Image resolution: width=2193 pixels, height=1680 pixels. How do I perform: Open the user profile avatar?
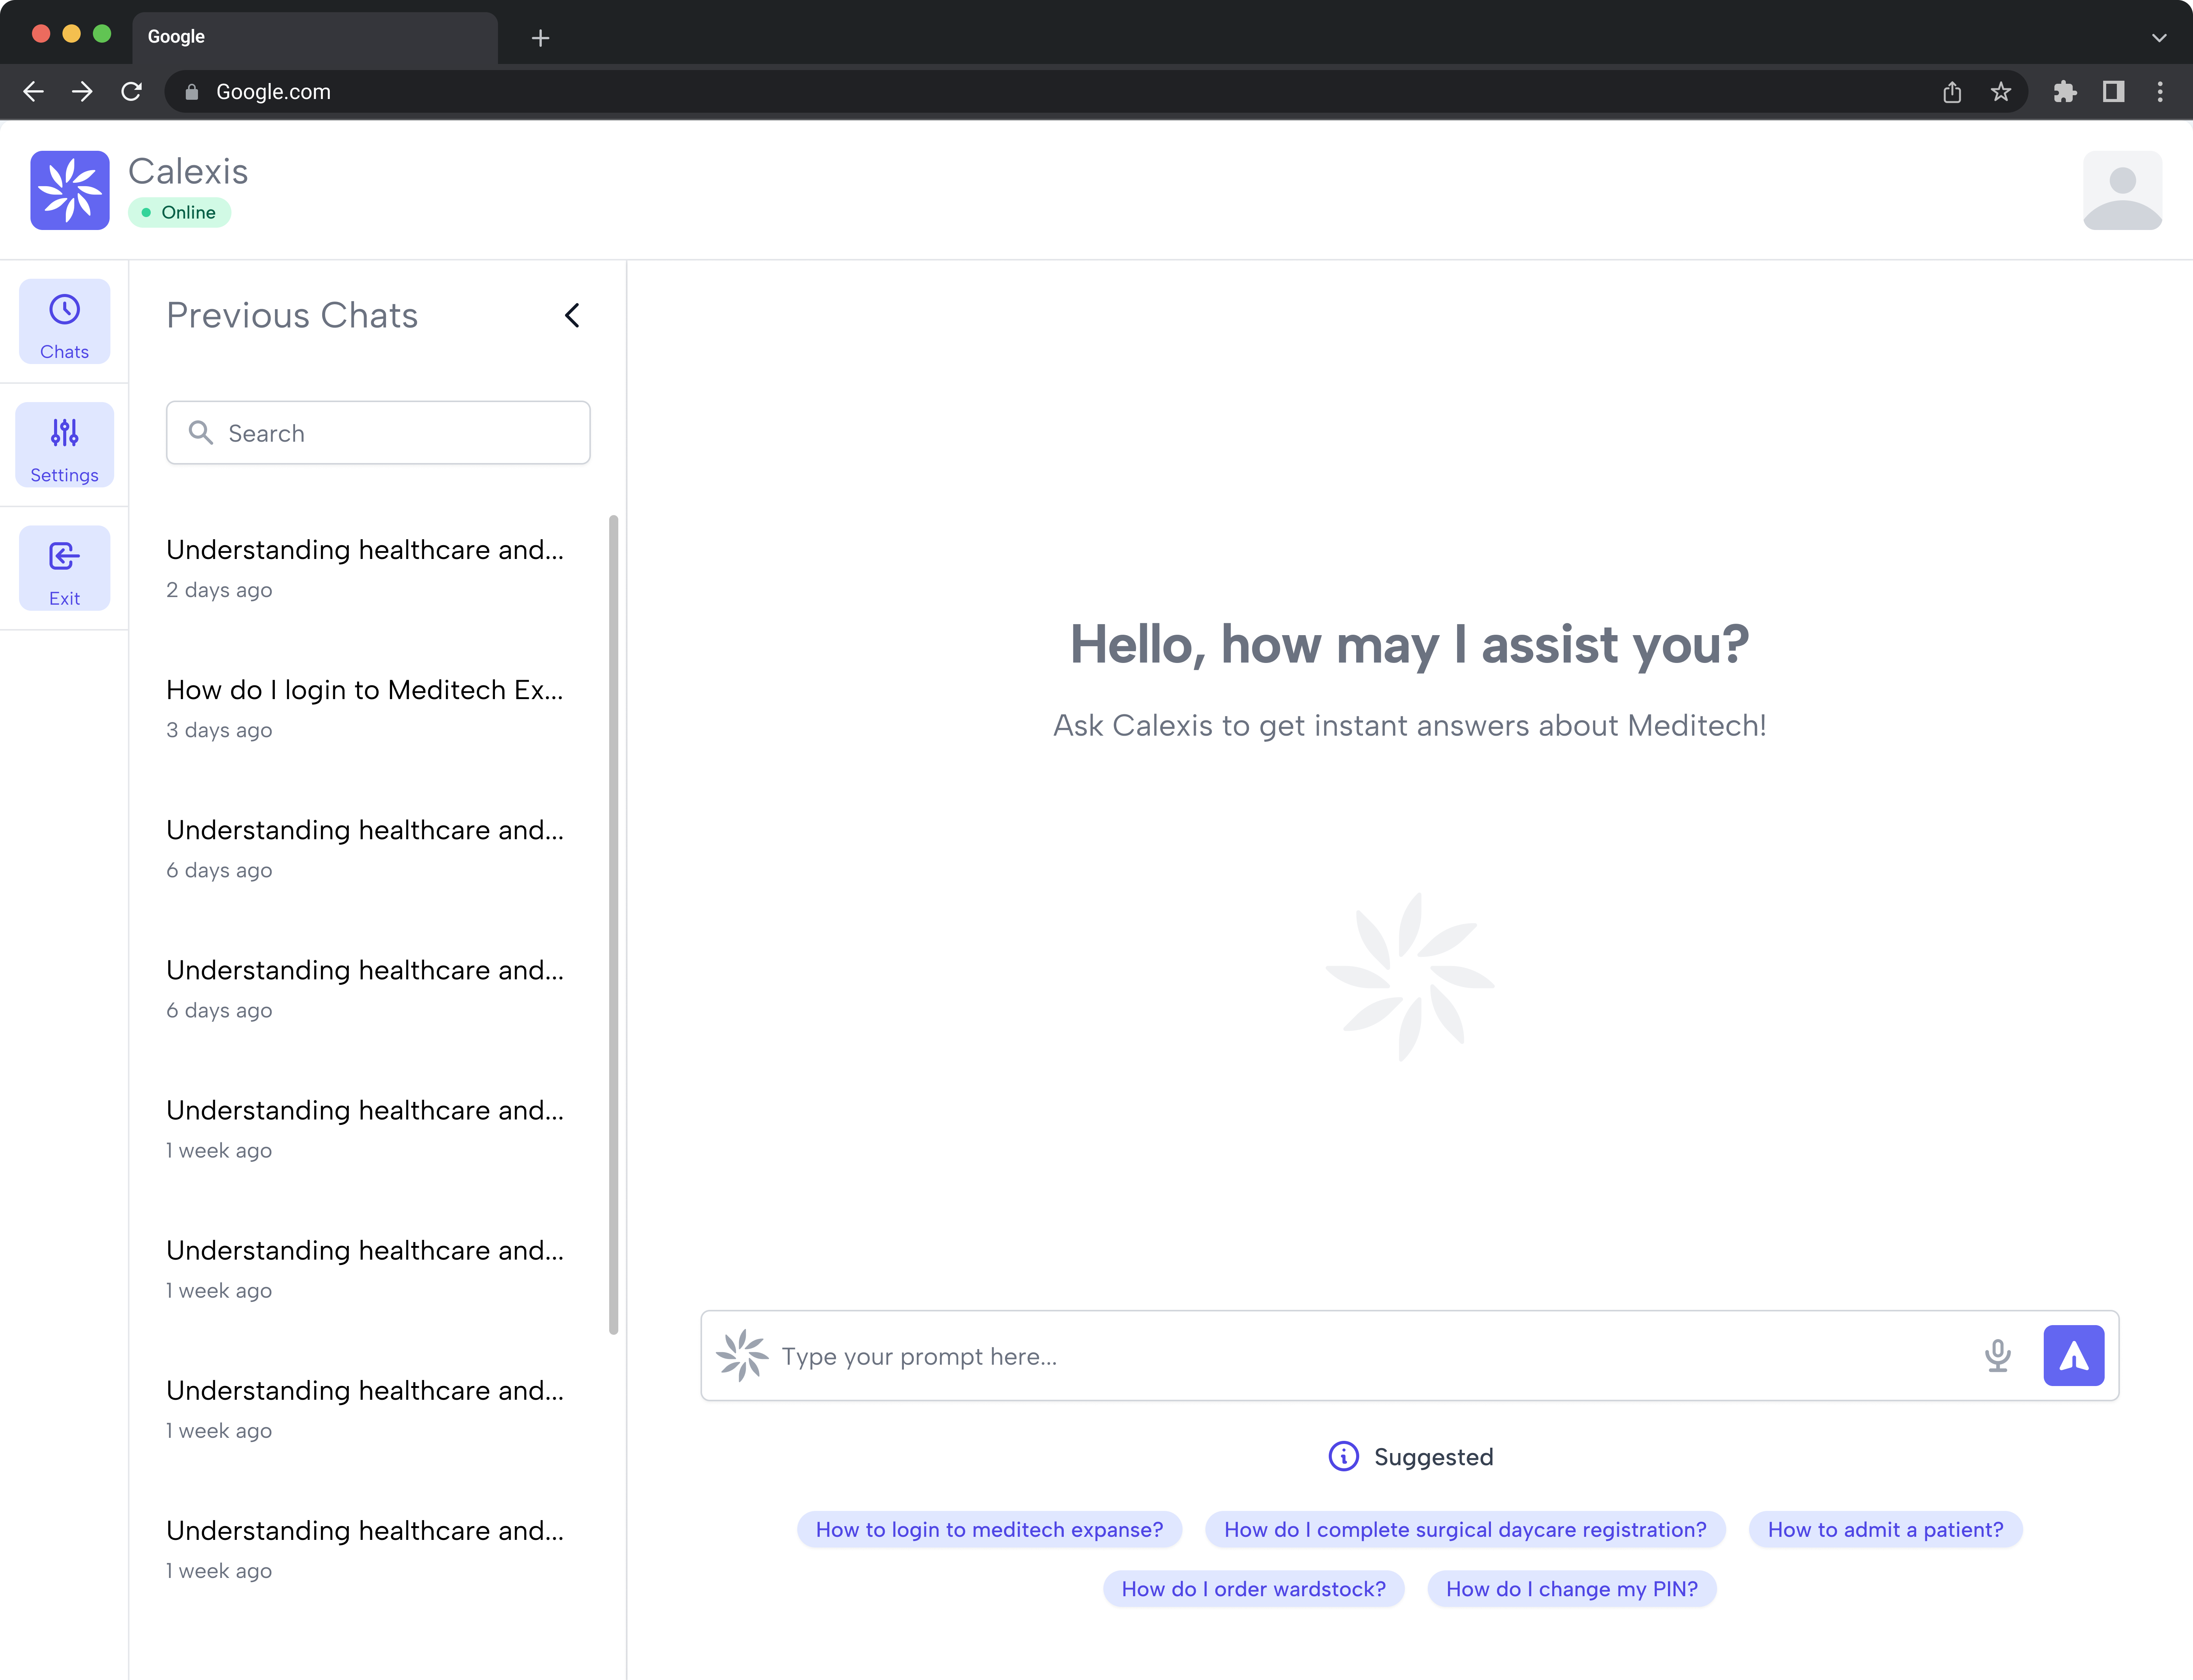pyautogui.click(x=2122, y=190)
